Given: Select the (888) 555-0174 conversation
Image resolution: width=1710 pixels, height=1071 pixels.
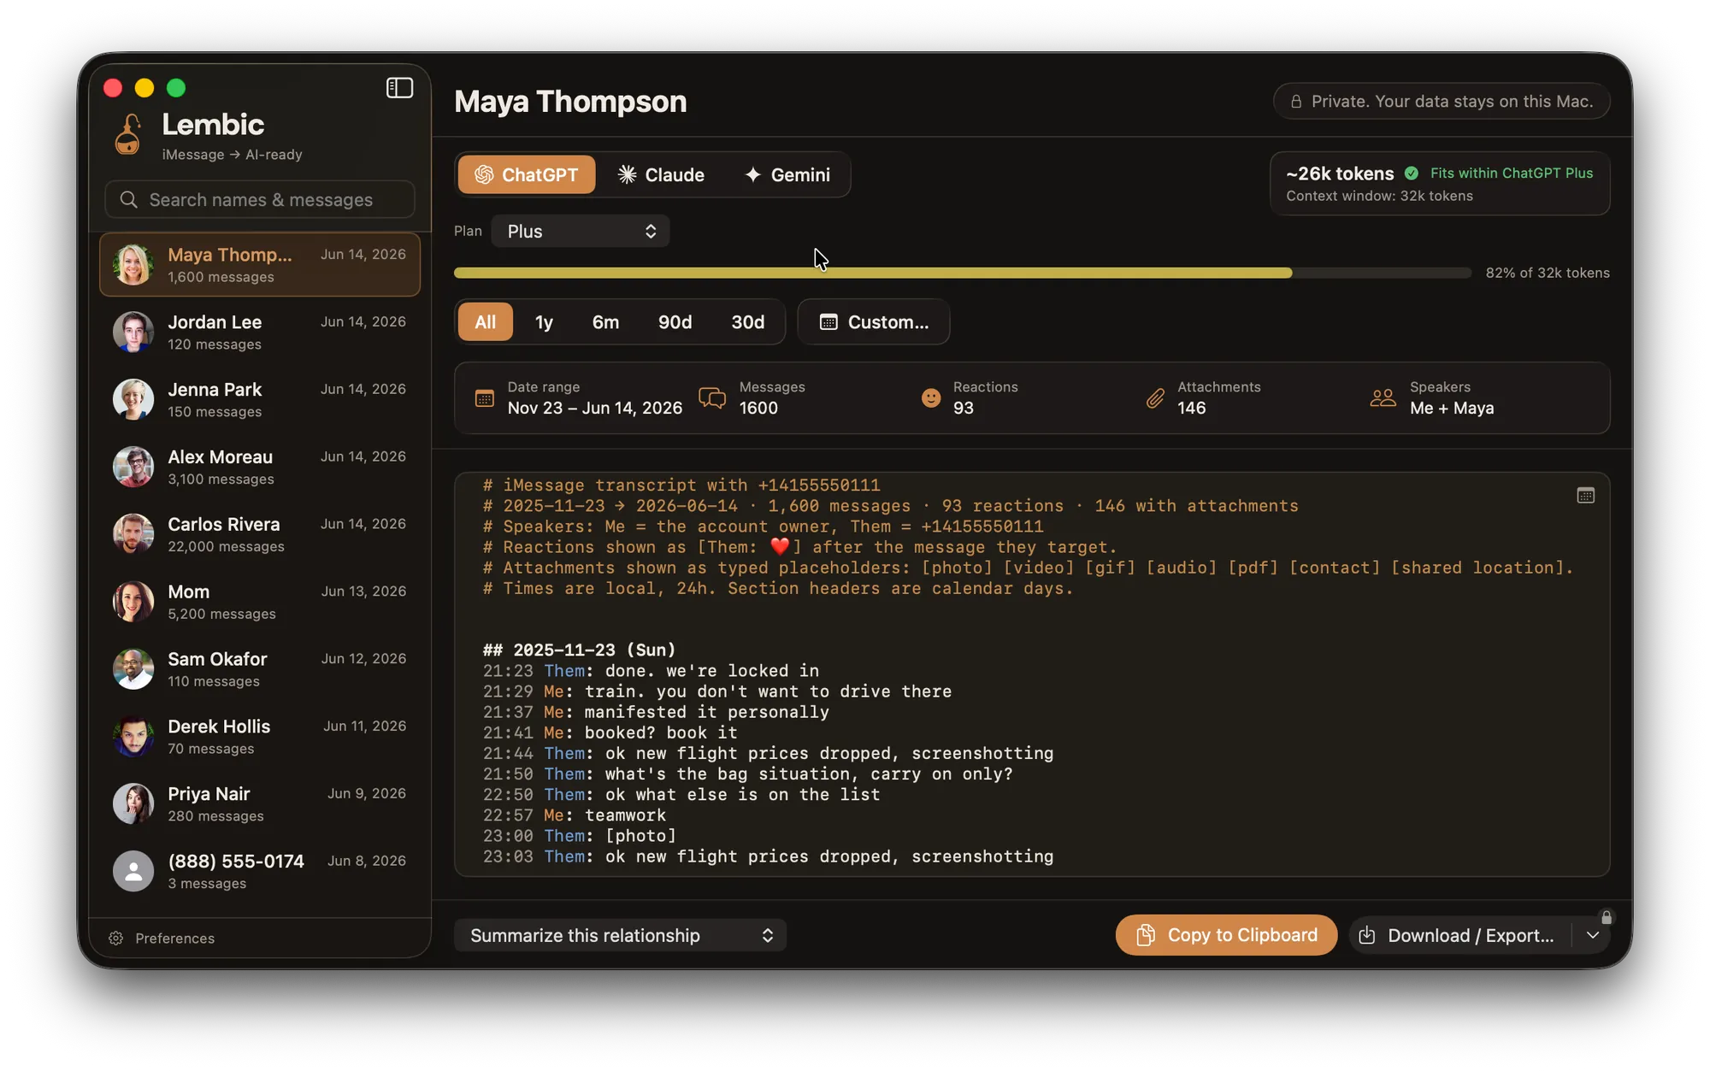Looking at the screenshot, I should 260,871.
